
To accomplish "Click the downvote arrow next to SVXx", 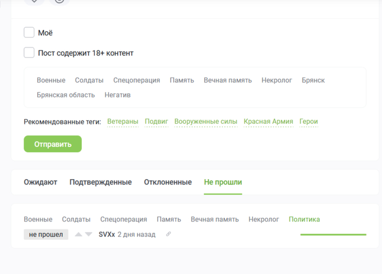I will [x=88, y=235].
